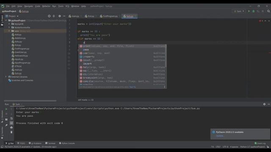The height and width of the screenshot is (152, 271).
Task: Click completion list vertical scrollbar
Action: pos(166,56)
